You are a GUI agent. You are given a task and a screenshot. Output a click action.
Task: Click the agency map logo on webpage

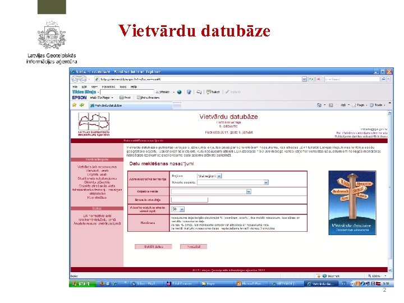click(94, 124)
